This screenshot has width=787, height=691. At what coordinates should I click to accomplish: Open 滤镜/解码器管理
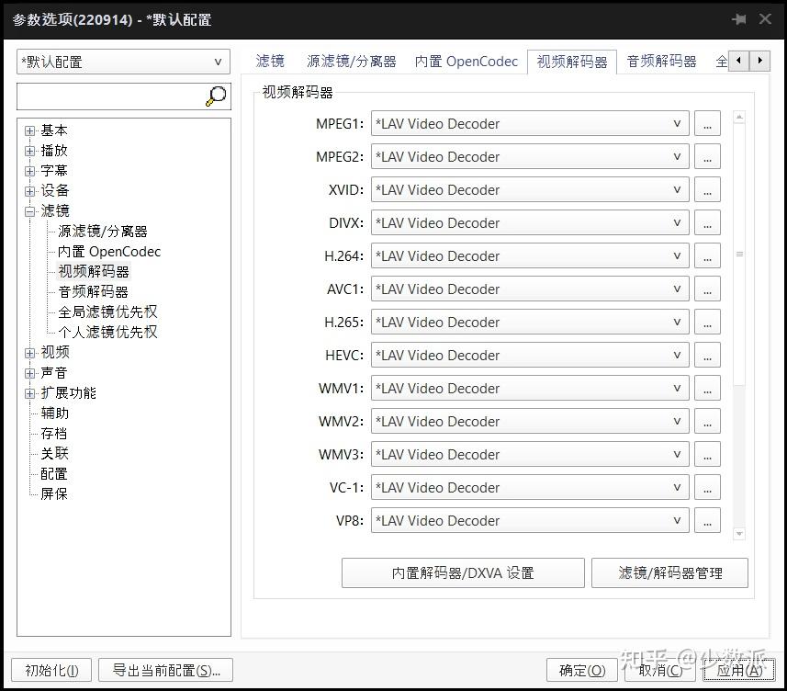click(669, 572)
